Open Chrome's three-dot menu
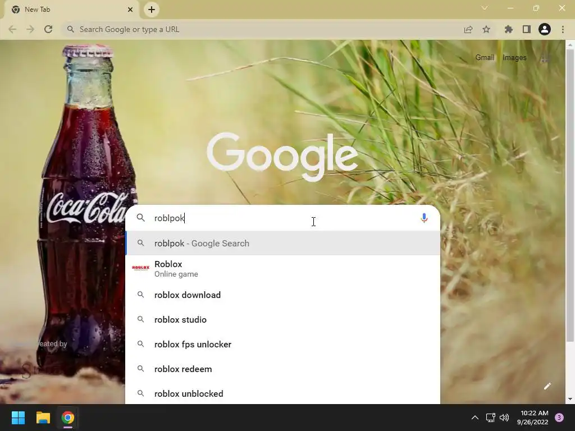This screenshot has width=575, height=431. point(563,29)
